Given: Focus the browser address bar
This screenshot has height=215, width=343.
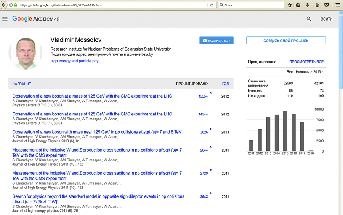Looking at the screenshot, I should click(x=114, y=5).
